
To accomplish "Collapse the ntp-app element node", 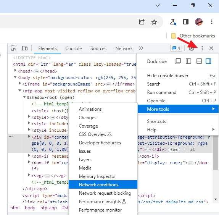I will (x=20, y=90).
